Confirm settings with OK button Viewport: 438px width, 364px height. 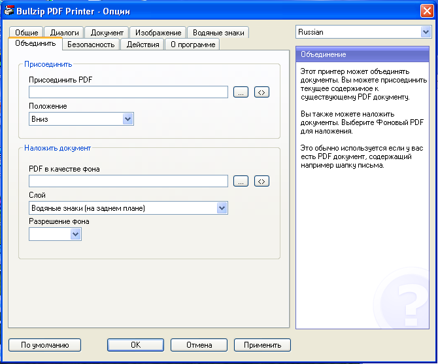pos(136,345)
